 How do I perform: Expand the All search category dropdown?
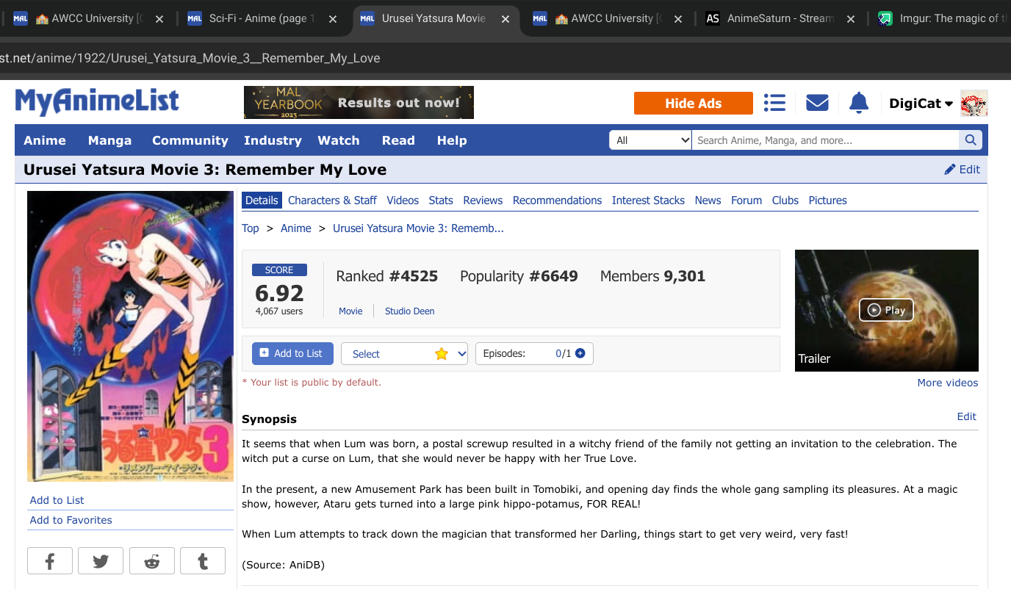[650, 140]
